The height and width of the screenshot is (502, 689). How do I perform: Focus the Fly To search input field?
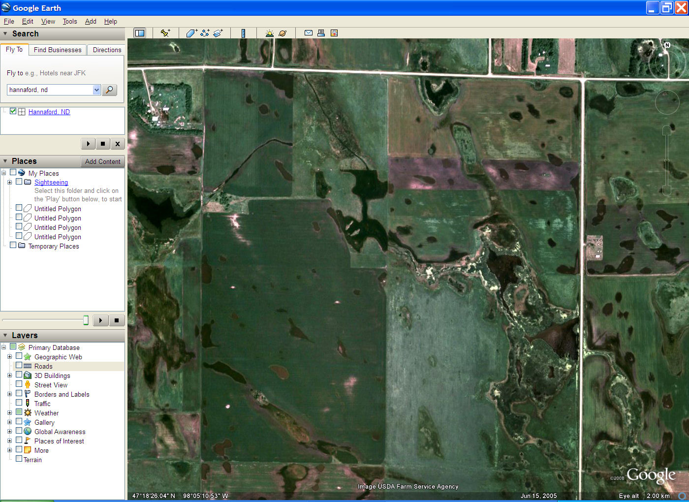coord(50,90)
